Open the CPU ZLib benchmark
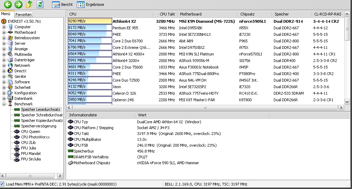Image resolution: width=352 pixels, height=189 pixels. coord(28,143)
